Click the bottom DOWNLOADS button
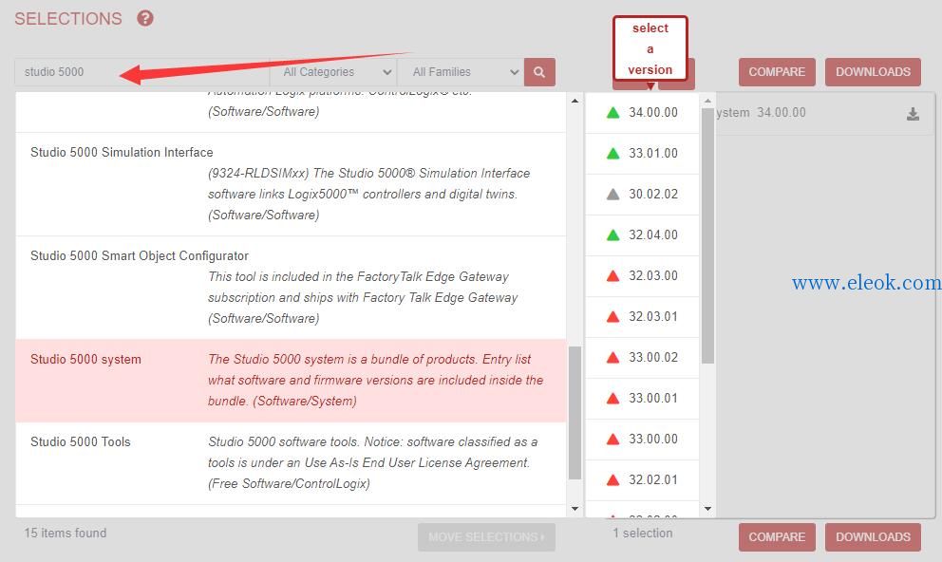Image resolution: width=942 pixels, height=562 pixels. pos(873,537)
